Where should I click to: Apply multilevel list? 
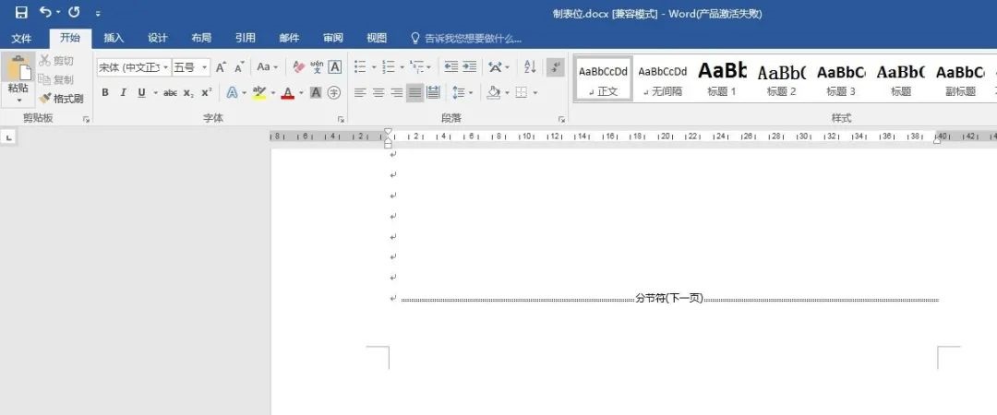tap(416, 66)
